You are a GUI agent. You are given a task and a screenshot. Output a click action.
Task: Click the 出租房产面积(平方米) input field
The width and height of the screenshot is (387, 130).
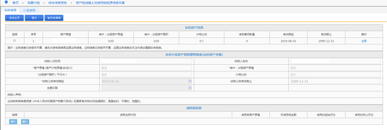point(147,74)
